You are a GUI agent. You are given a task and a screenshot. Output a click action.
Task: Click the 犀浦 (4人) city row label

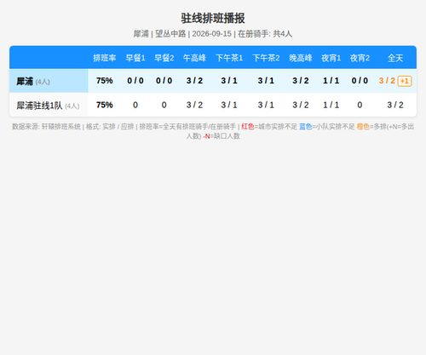pos(33,82)
